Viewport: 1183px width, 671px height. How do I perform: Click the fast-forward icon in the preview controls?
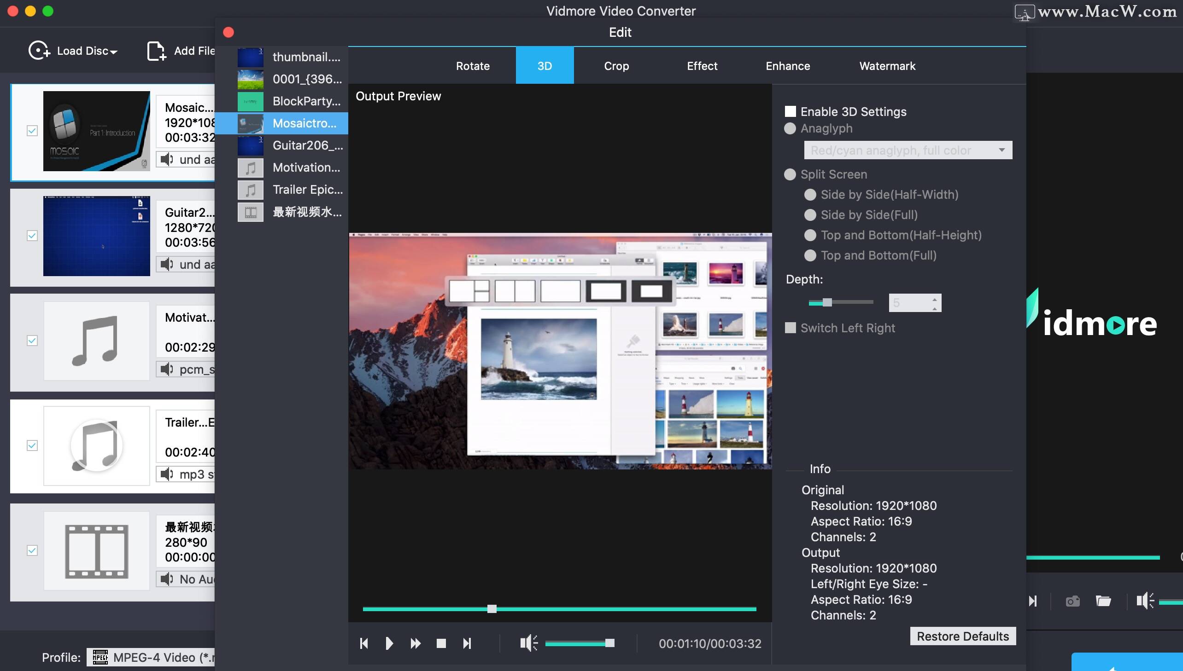[415, 643]
